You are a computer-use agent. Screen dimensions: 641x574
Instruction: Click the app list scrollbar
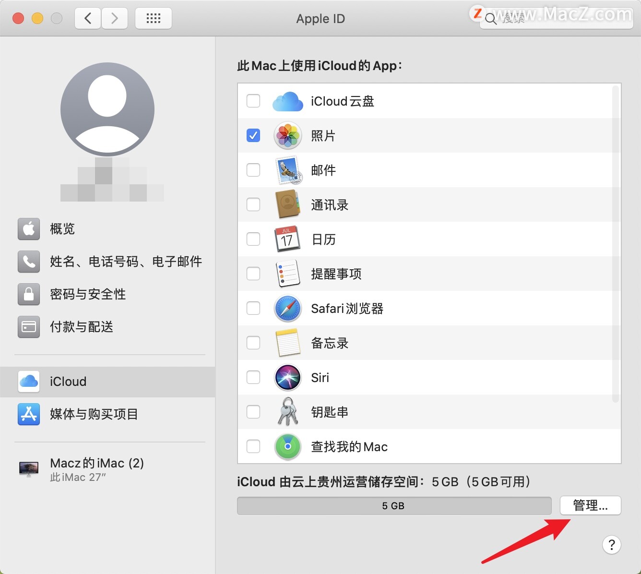tap(616, 244)
